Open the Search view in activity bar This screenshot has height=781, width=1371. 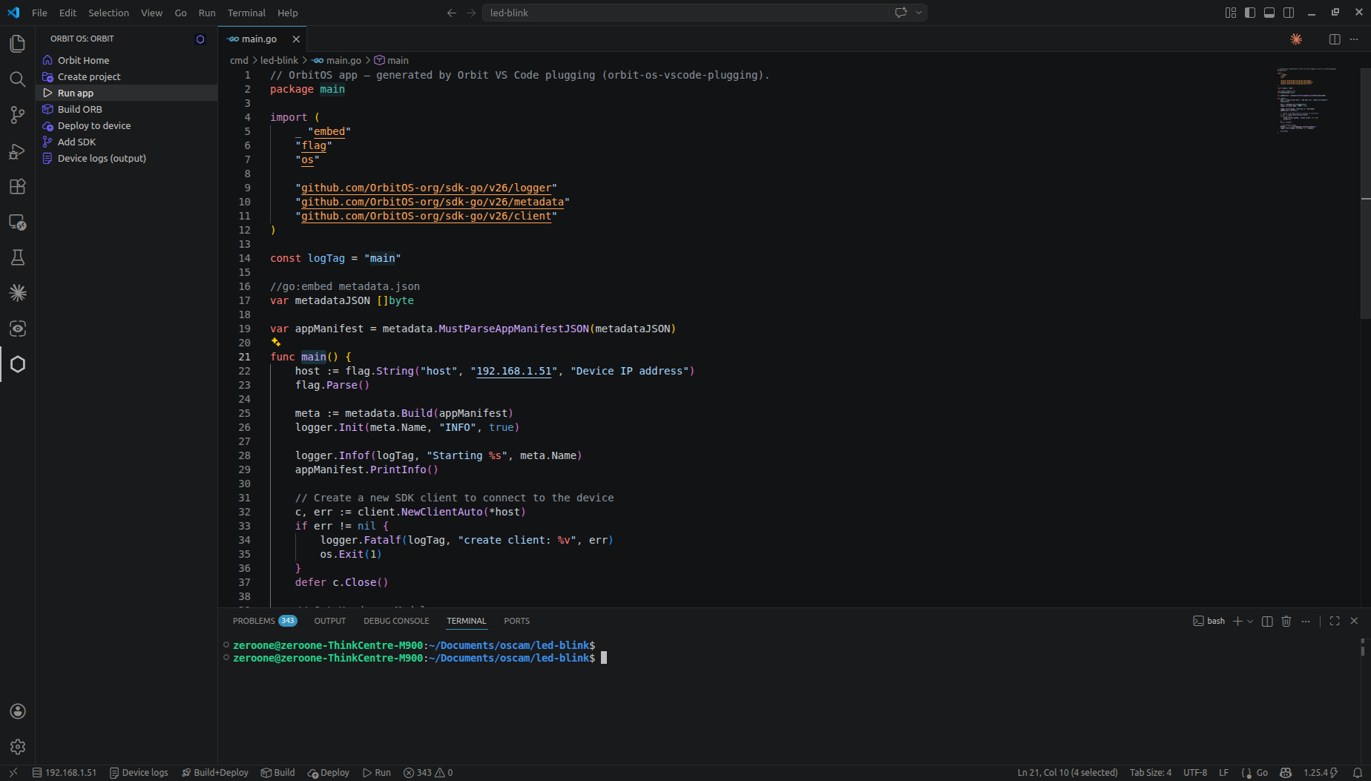click(x=18, y=79)
